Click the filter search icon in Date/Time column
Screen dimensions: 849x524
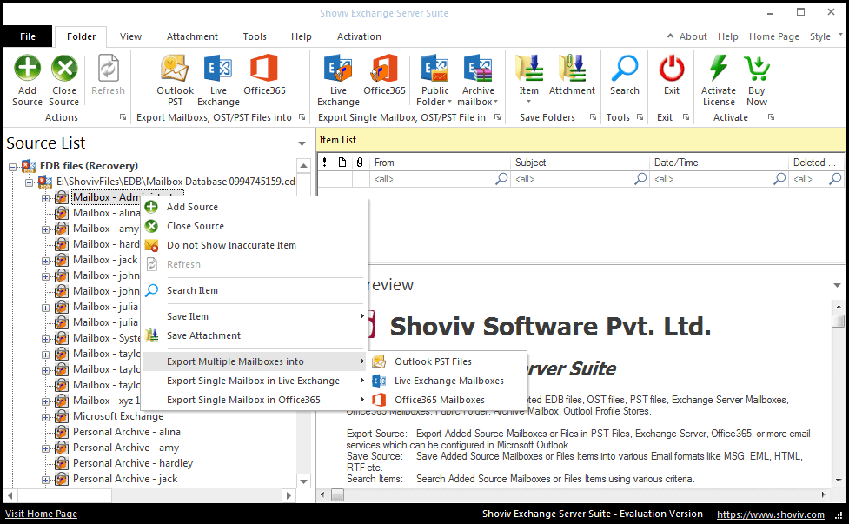[x=779, y=179]
